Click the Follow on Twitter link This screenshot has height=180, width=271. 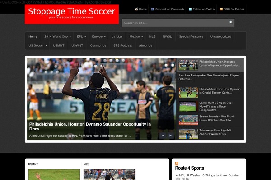click(x=204, y=9)
